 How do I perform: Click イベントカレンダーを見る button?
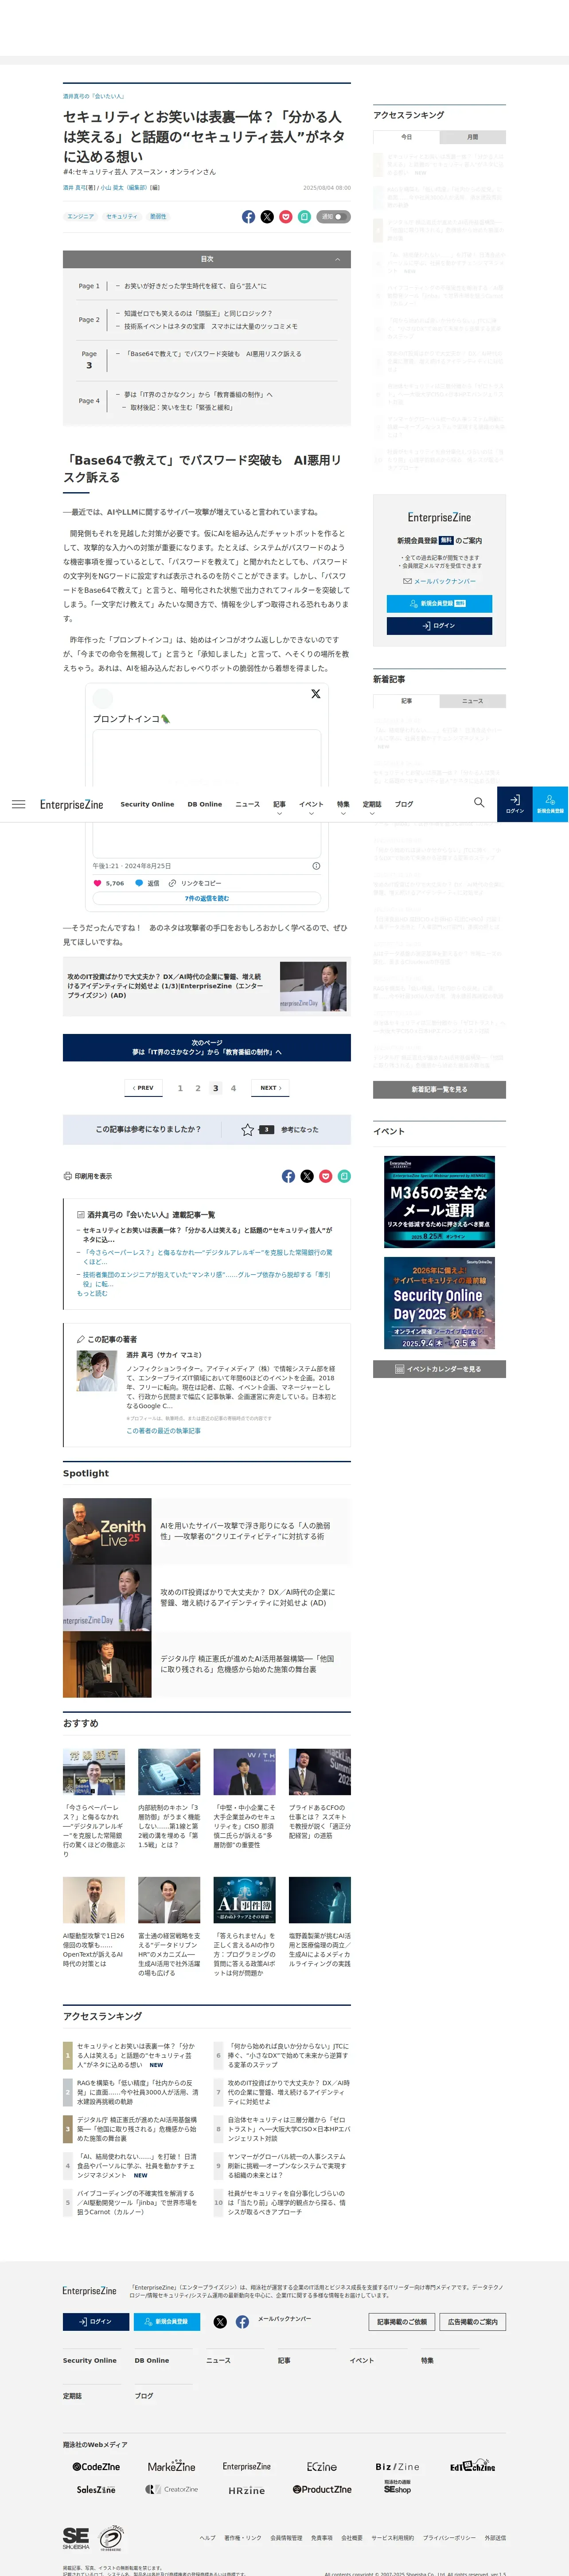coord(439,1369)
